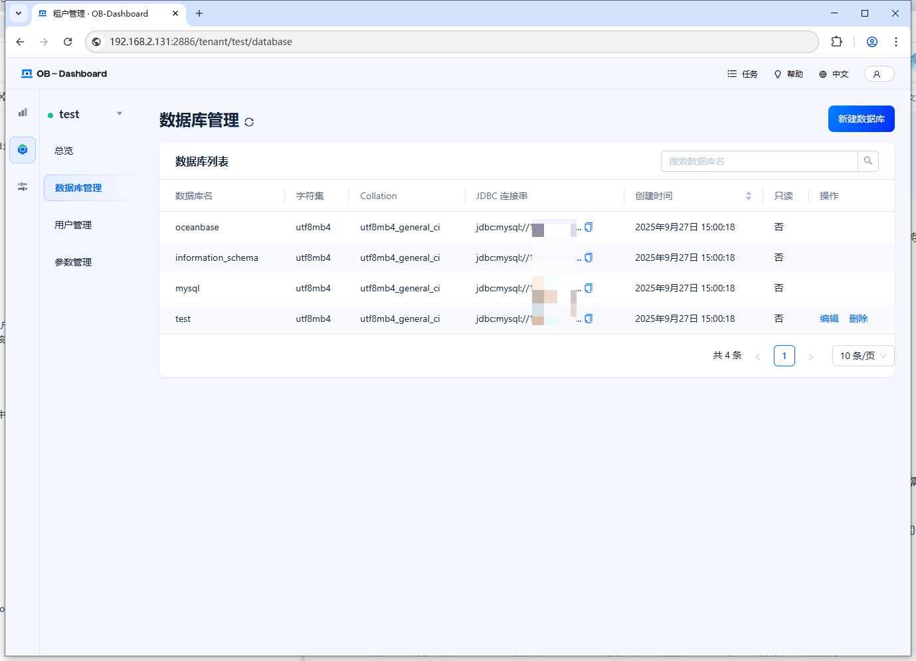The image size is (916, 661).
Task: Open the 任务 task list
Action: pos(743,74)
